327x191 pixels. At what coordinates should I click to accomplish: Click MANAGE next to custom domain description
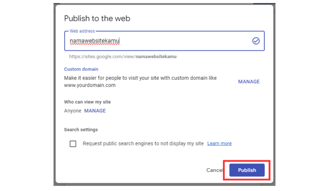click(249, 81)
